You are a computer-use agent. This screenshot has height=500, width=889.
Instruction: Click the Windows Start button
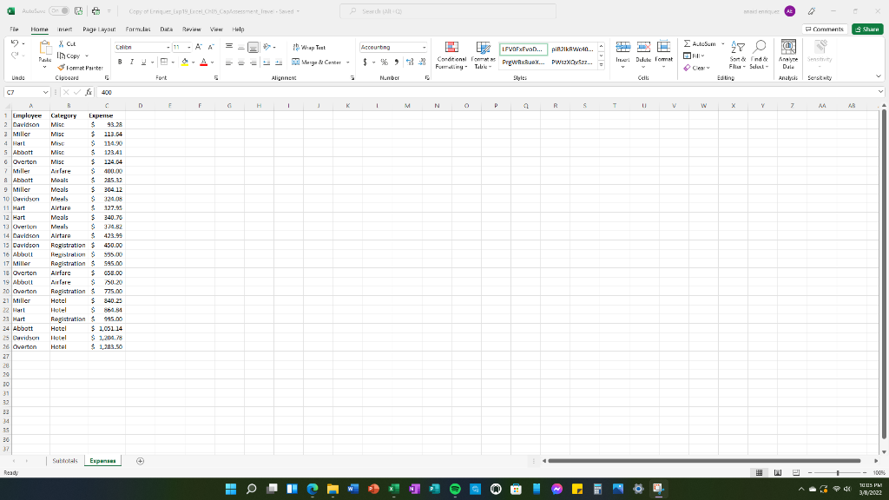(x=231, y=489)
